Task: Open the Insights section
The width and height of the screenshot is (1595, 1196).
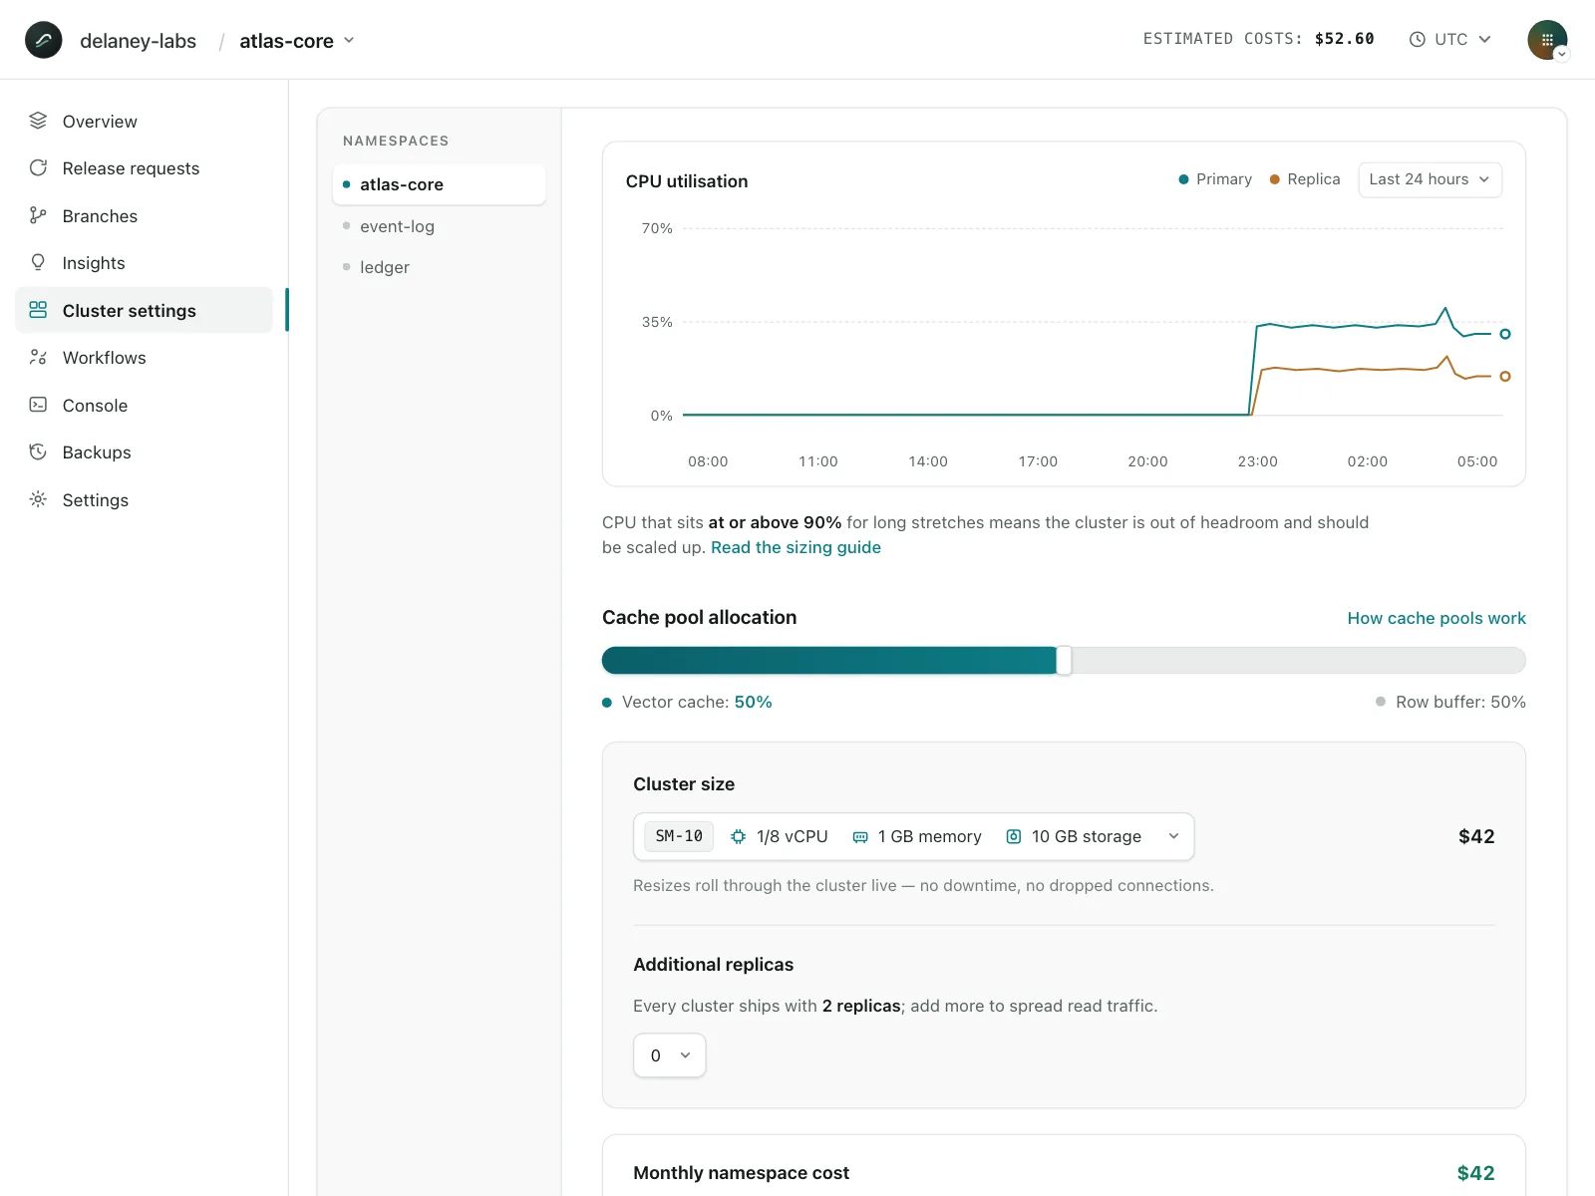Action: 145,262
